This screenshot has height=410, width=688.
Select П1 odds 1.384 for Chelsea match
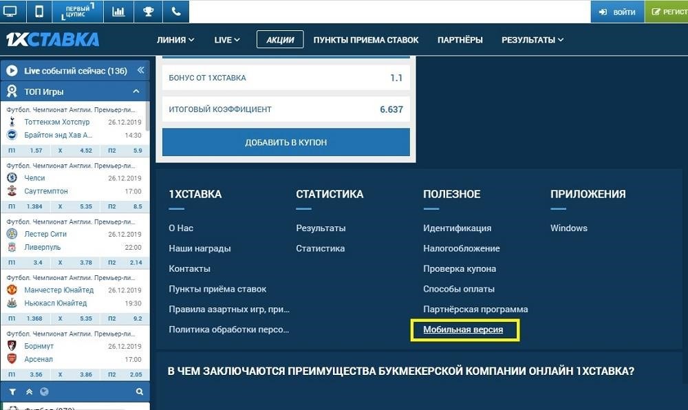click(25, 206)
